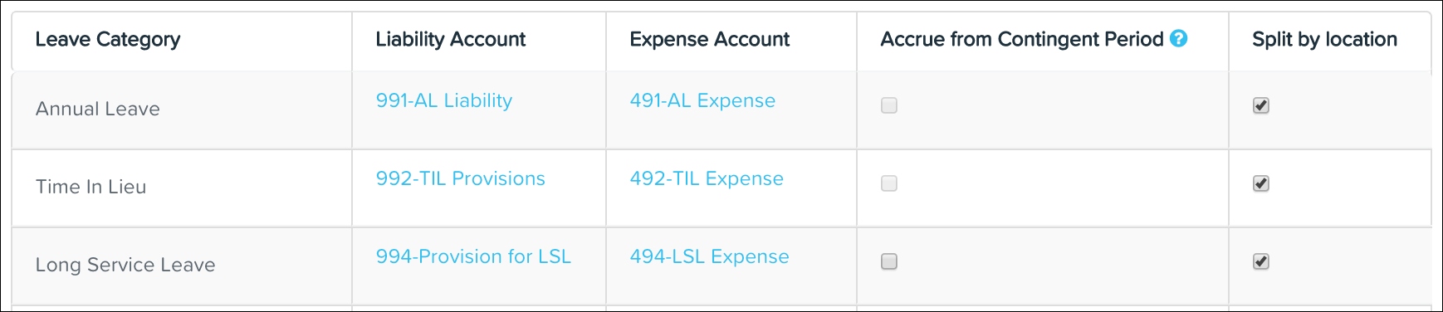Screen dimensions: 1443x312
Task: Open the 992-TIL Provisions account link
Action: coord(461,178)
